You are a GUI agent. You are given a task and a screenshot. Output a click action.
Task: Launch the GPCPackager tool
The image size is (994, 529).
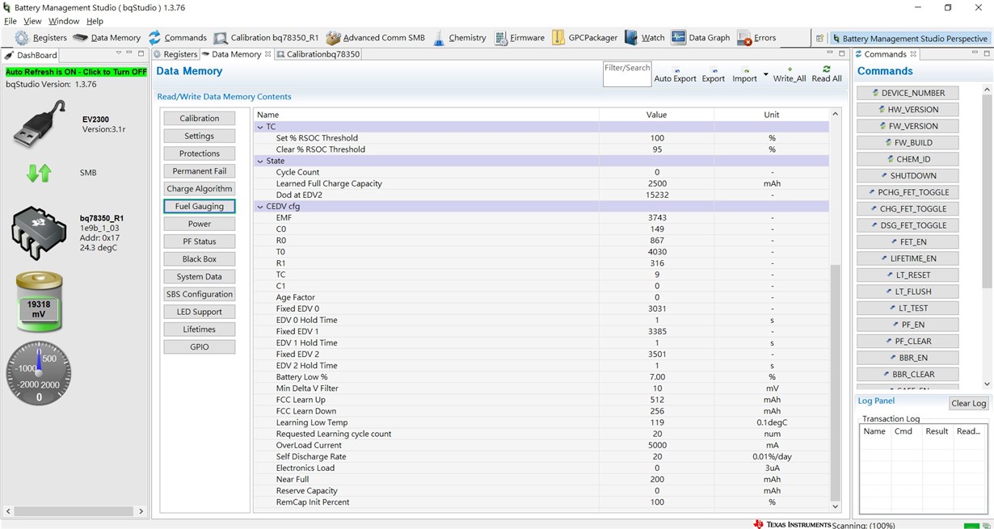tap(584, 38)
